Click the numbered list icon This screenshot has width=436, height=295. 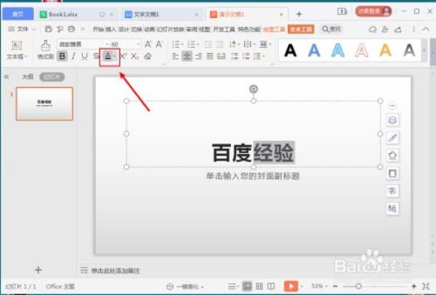click(191, 44)
